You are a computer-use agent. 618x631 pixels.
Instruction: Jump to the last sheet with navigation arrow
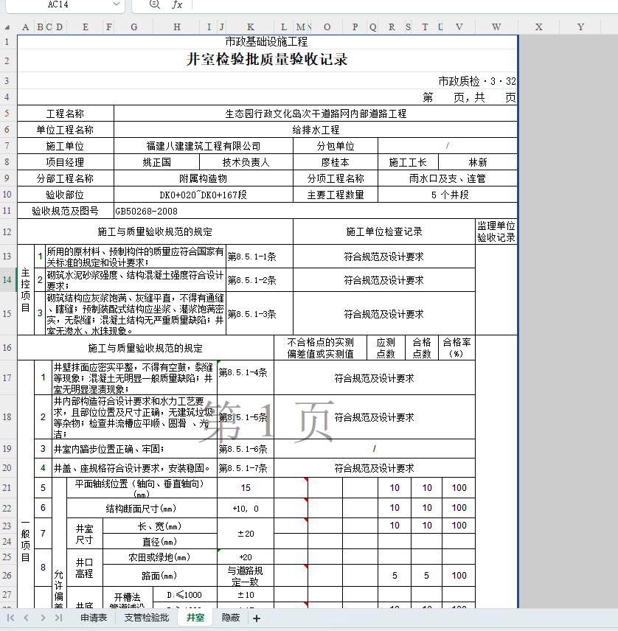(x=58, y=618)
